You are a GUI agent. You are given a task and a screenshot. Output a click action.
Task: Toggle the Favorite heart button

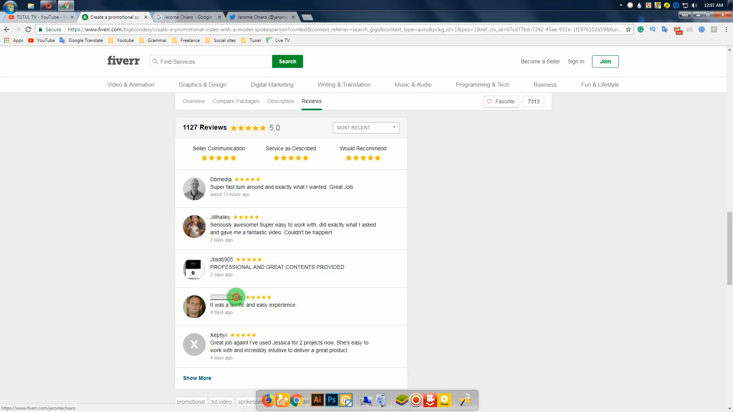[501, 101]
